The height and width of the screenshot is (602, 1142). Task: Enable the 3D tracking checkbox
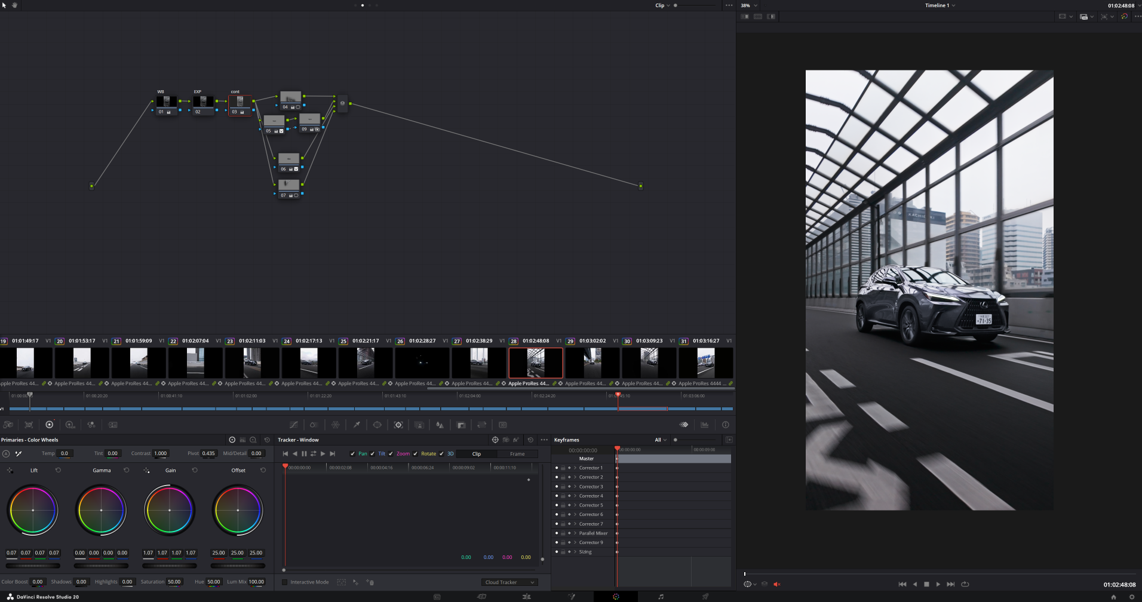[442, 454]
